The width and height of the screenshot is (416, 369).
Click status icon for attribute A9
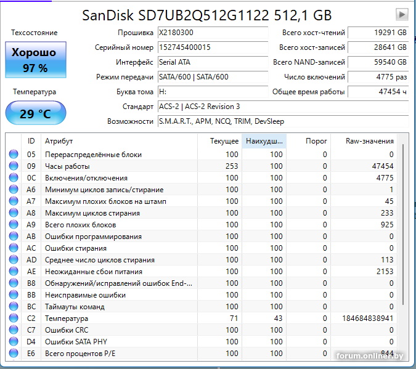(x=14, y=224)
